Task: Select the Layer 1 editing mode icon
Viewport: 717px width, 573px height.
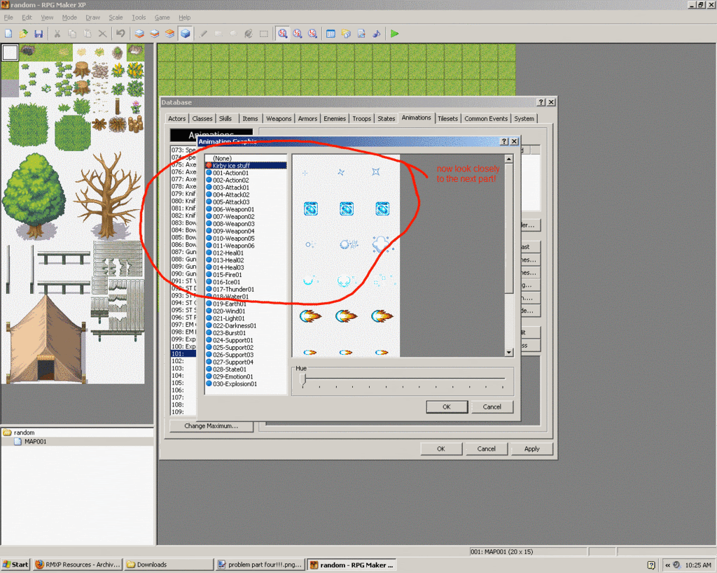Action: point(139,34)
